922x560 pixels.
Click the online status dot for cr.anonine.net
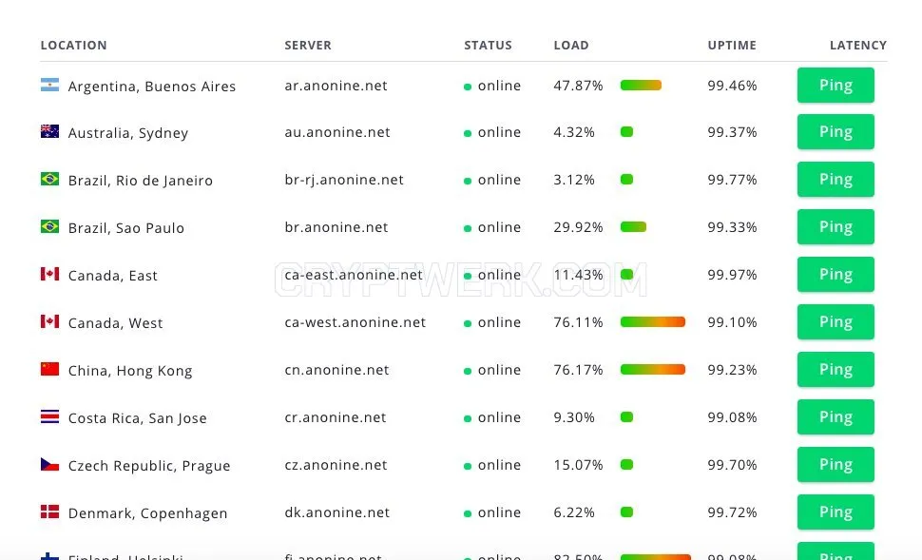pos(468,419)
